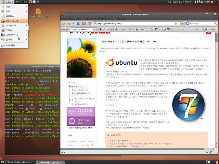Click the Google toolbar wrench settings icon

pos(197,29)
